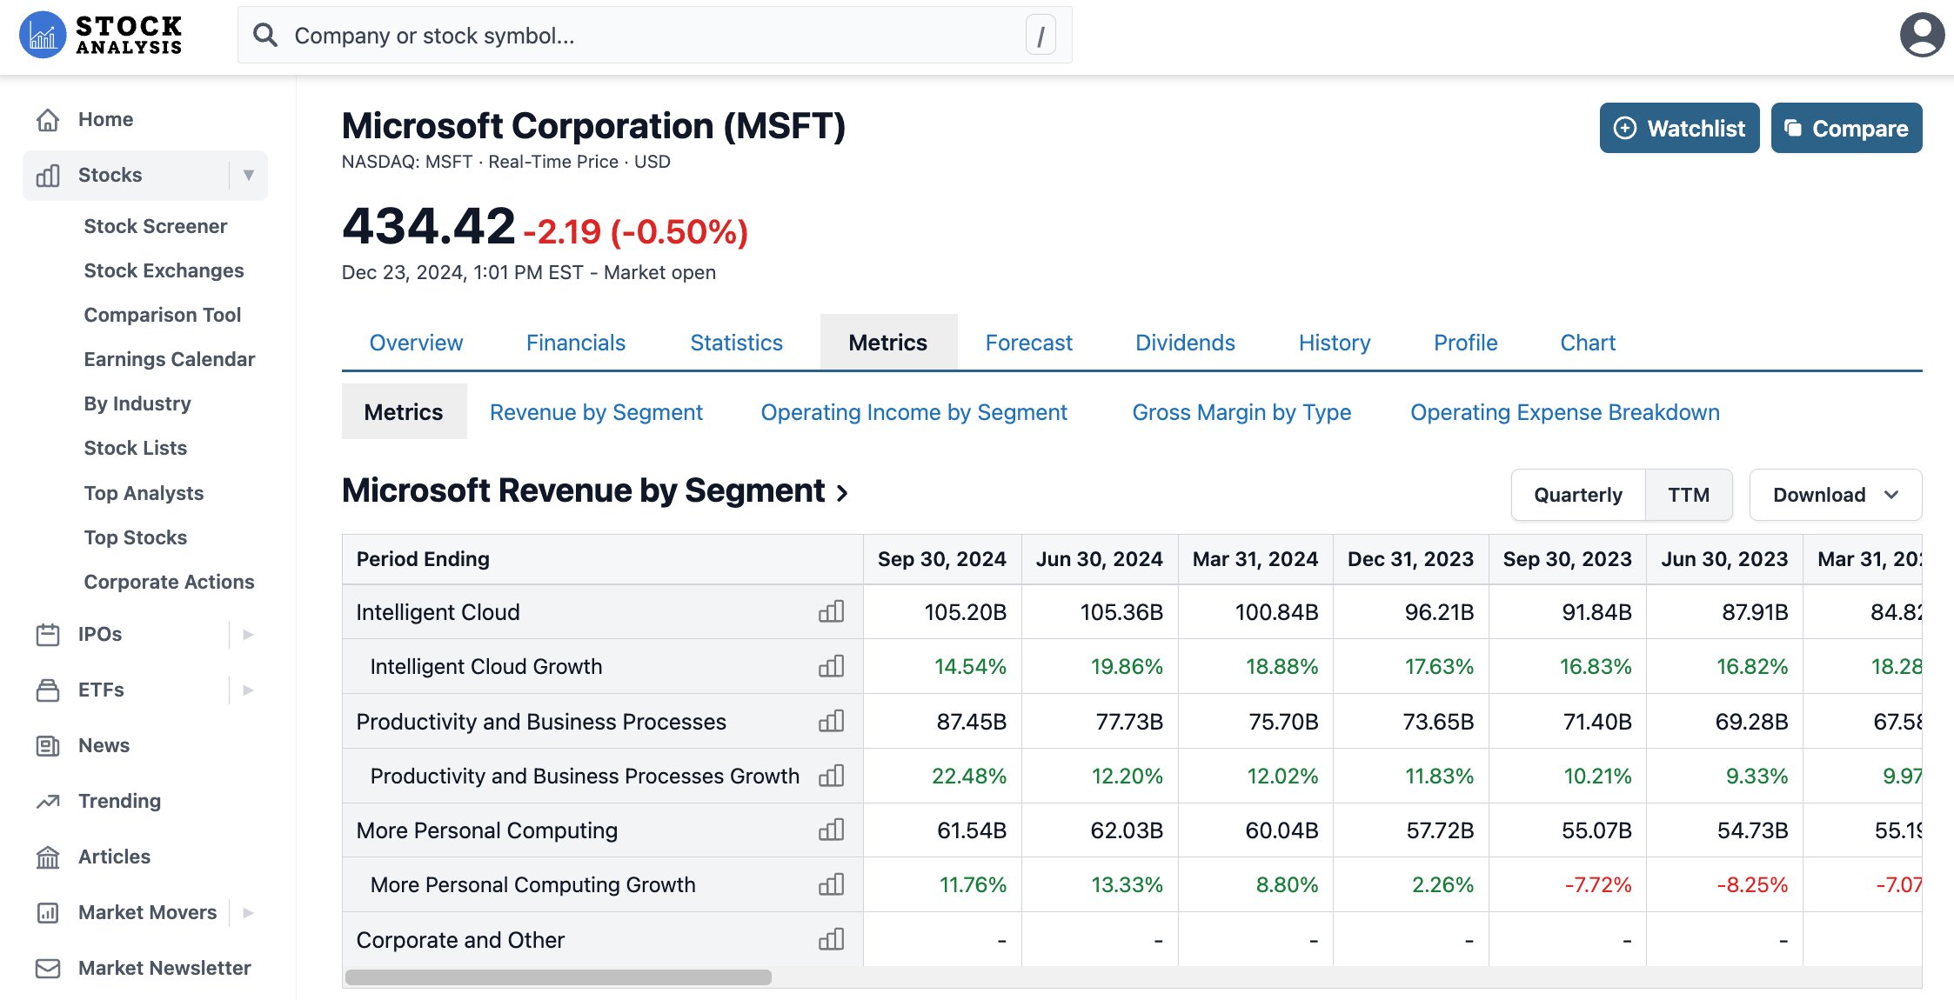Open Gross Margin by Type sub-tab
Image resolution: width=1954 pixels, height=1000 pixels.
pyautogui.click(x=1241, y=412)
